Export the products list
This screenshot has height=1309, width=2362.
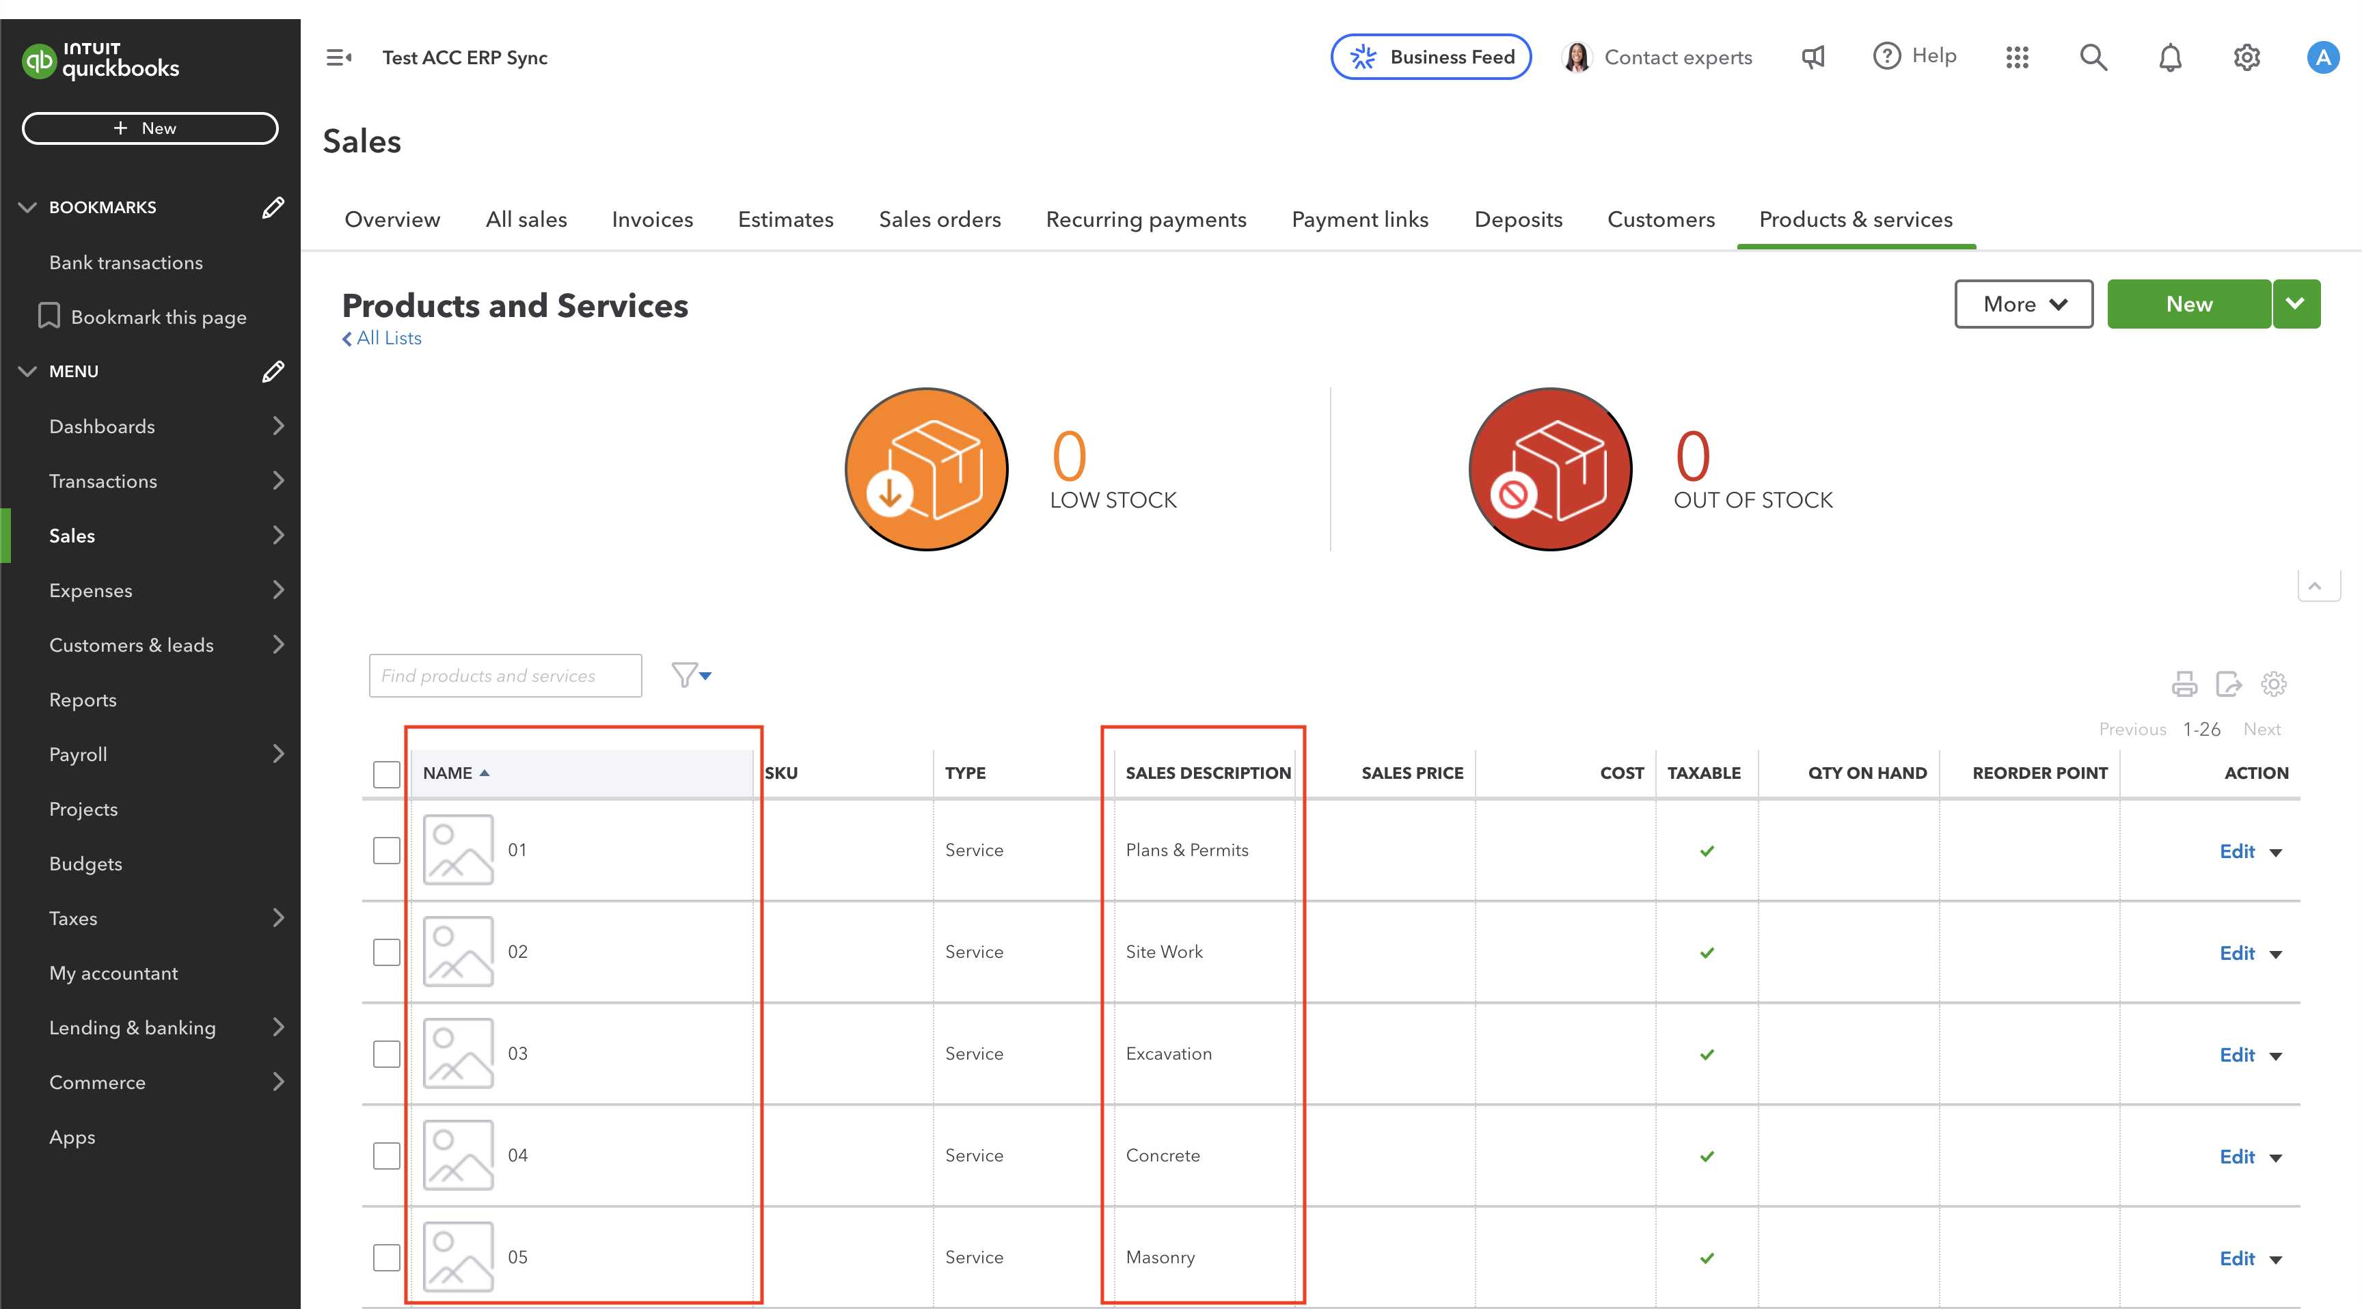2230,684
